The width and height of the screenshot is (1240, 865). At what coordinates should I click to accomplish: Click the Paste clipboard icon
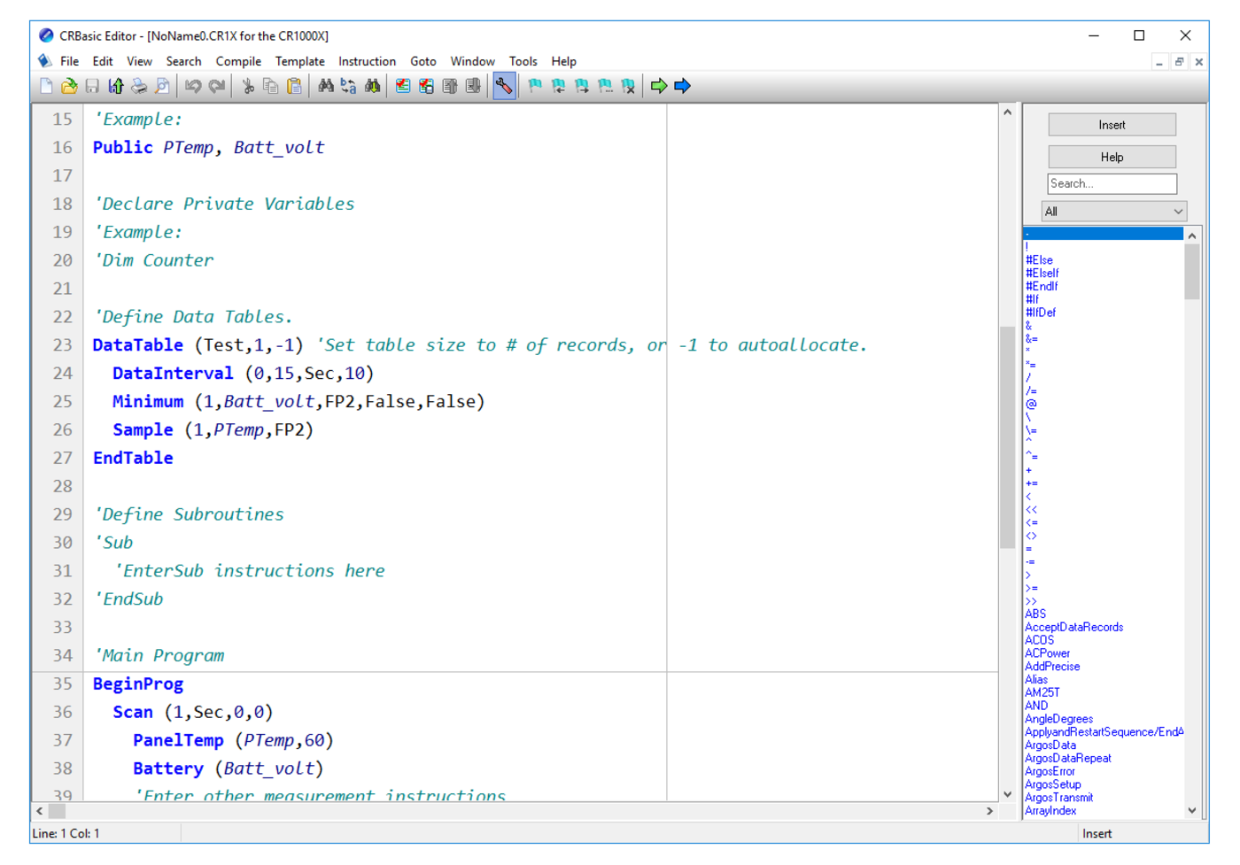click(x=294, y=86)
